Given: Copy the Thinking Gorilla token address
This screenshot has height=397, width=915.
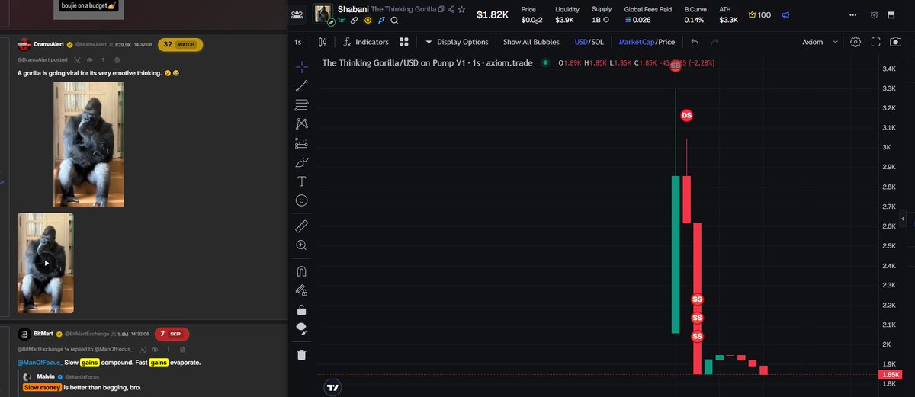Looking at the screenshot, I should click(441, 9).
